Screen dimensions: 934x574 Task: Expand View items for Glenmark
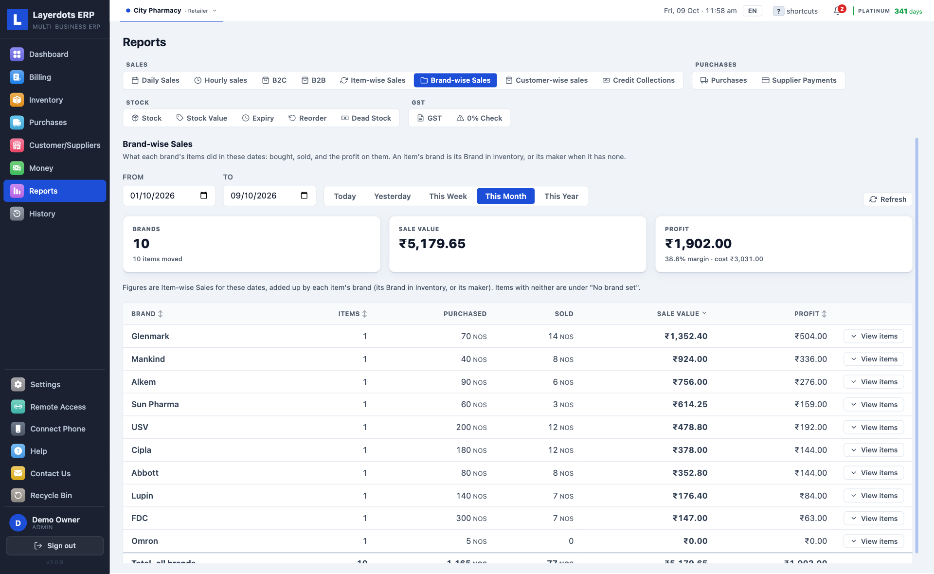[x=874, y=336]
